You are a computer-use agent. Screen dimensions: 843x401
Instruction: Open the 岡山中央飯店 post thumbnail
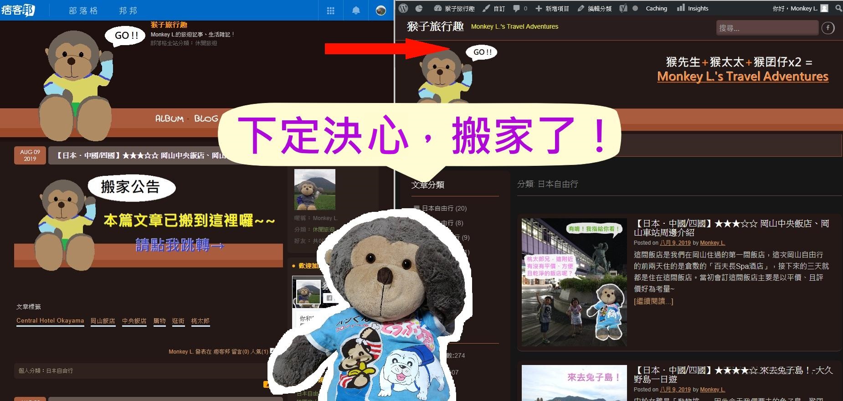(574, 282)
